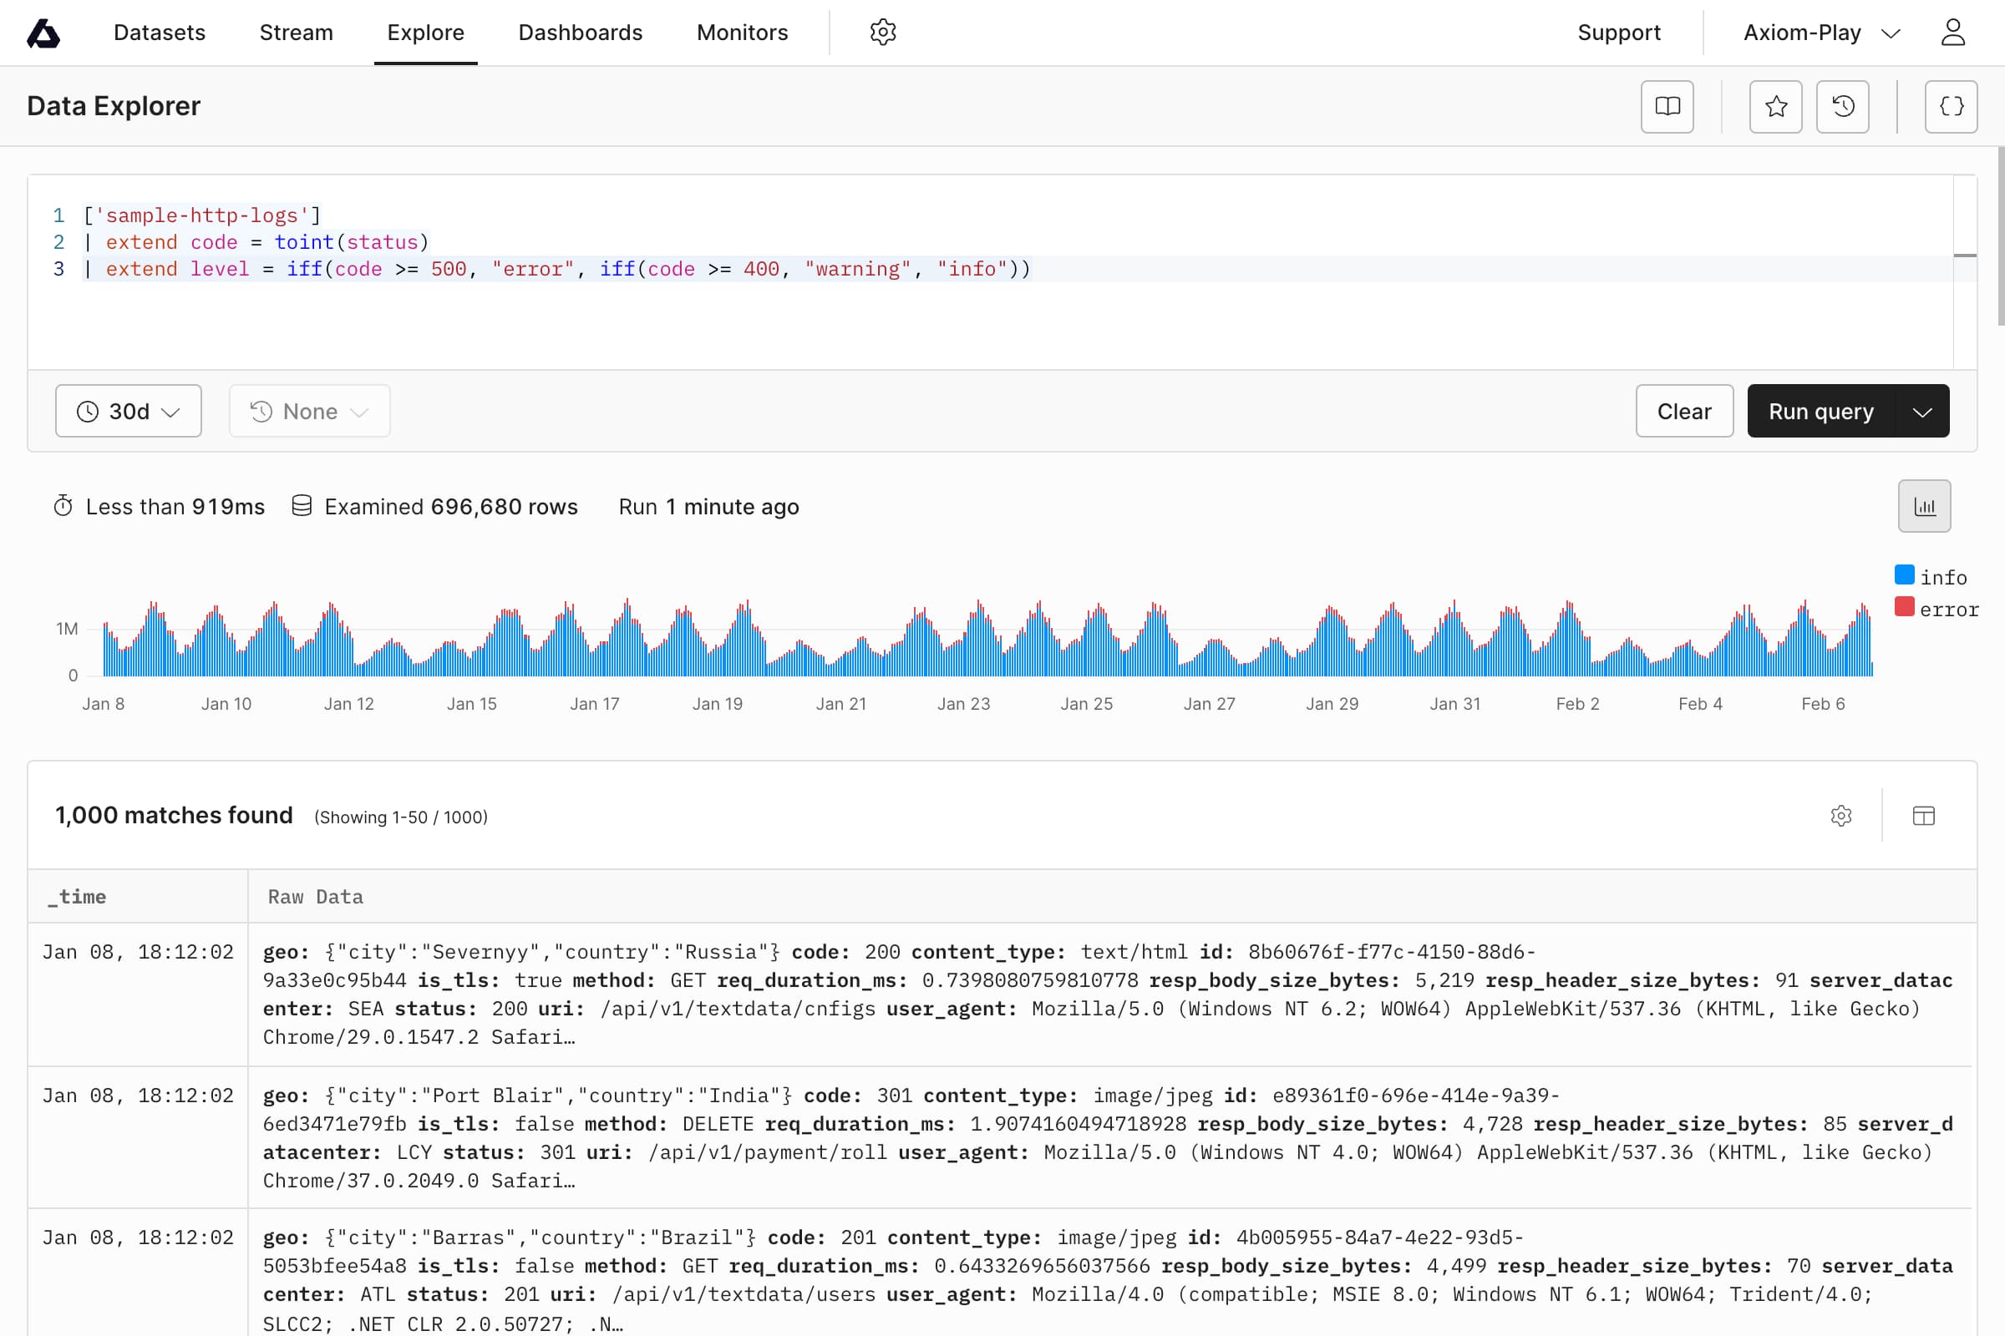Select the Explore tab
Image resolution: width=2005 pixels, height=1336 pixels.
coord(425,33)
